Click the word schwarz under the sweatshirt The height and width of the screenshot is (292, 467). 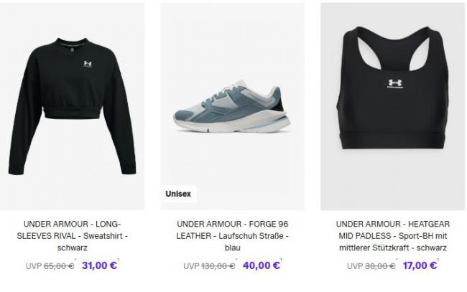(72, 248)
